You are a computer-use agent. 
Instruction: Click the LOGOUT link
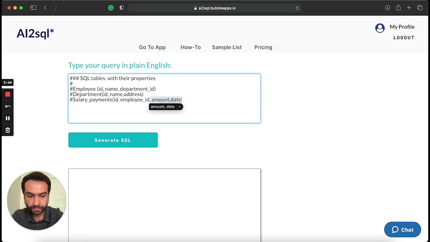click(404, 38)
